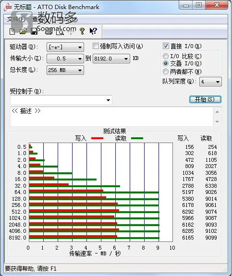Image resolution: width=232 pixels, height=276 pixels.
Task: Open the 队列深度 queue depth dropdown
Action: 210,82
